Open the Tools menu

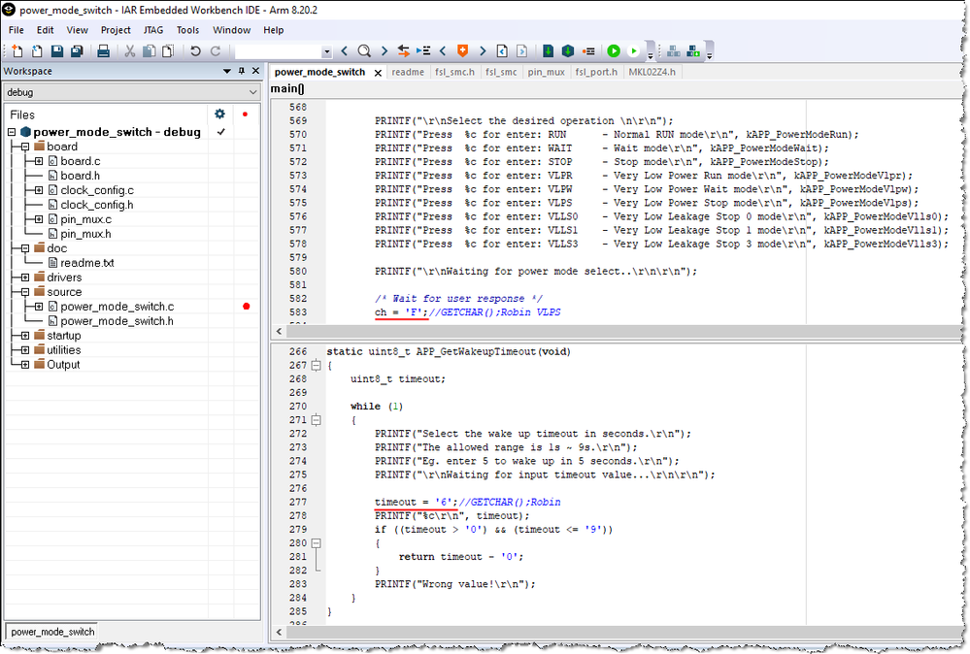[x=187, y=30]
